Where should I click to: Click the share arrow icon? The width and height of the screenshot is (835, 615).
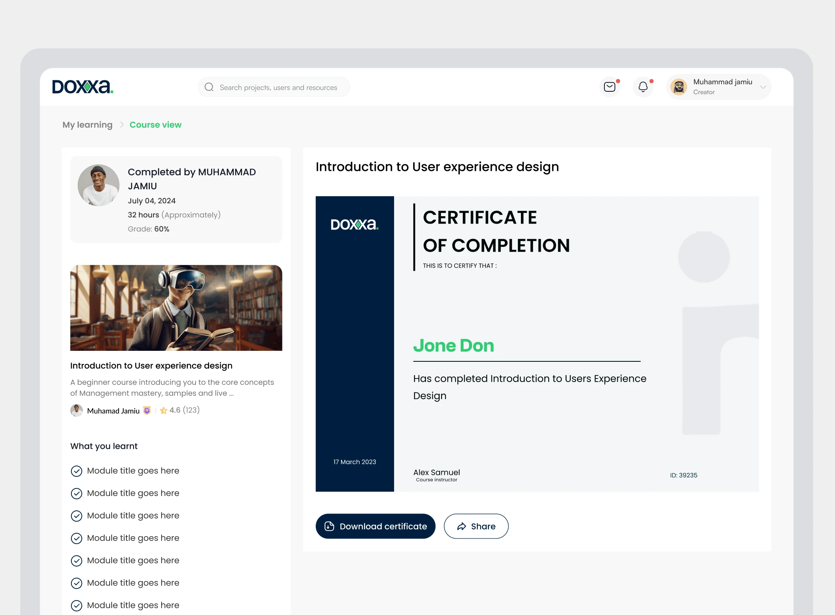point(462,526)
